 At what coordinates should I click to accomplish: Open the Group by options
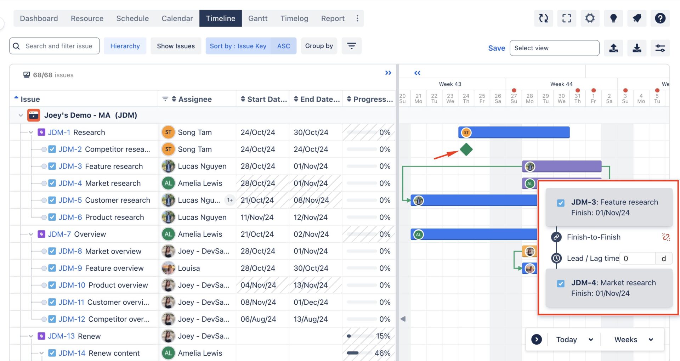pyautogui.click(x=319, y=46)
